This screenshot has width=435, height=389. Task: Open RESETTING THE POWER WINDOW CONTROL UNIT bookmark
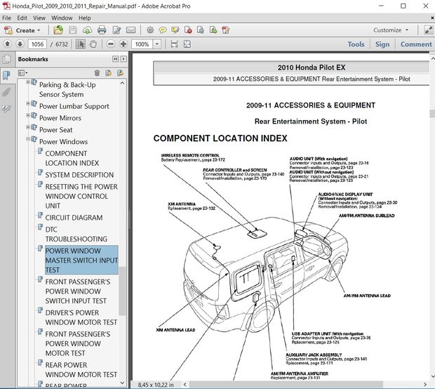[x=81, y=196]
